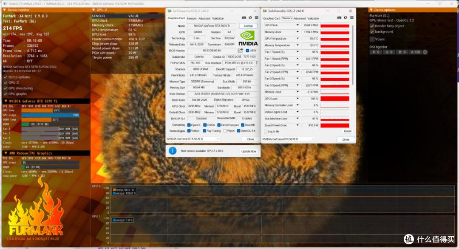Screen dimensions: 459x249
Task: Toggle the OpenGL 4.6 checkbox
Action: click(x=238, y=131)
